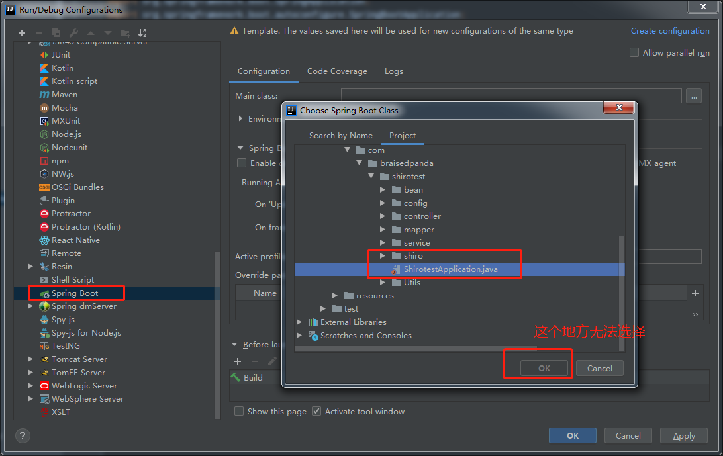Image resolution: width=723 pixels, height=456 pixels.
Task: Click the pencil edit icon under Before launch
Action: point(272,361)
